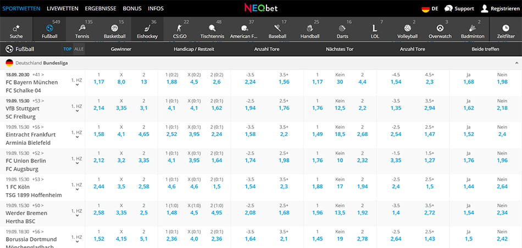The height and width of the screenshot is (248, 522).
Task: Click the Registrieren user icon
Action: 485,9
